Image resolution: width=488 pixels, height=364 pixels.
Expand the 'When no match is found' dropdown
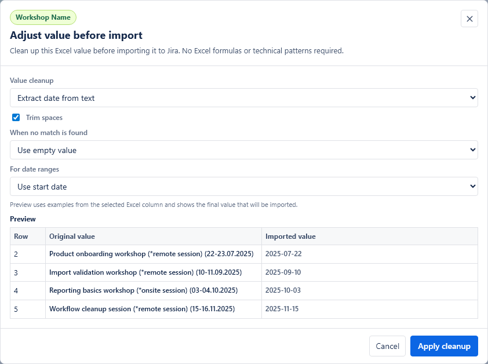coord(243,150)
